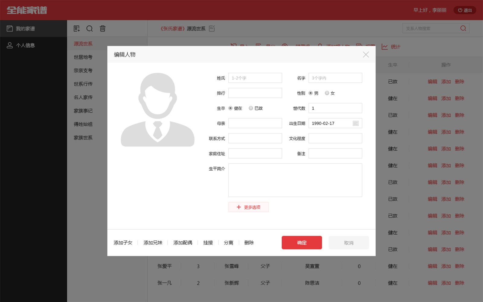Select 世居地考 section
Screen dimensions: 483x302
coord(83,57)
